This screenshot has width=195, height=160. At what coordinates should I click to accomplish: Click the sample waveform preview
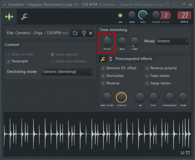click(x=98, y=134)
